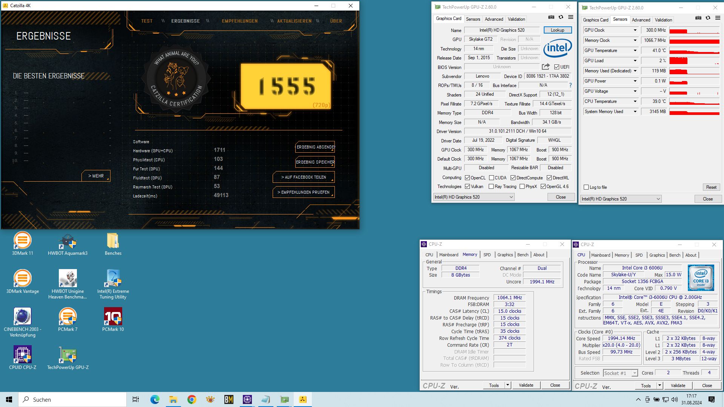Open CPUID CPU-Z desktop icon

[x=23, y=358]
